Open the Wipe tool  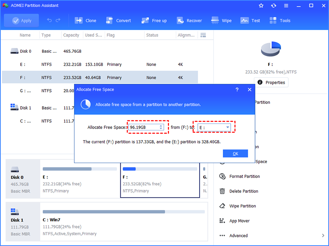[x=221, y=21]
